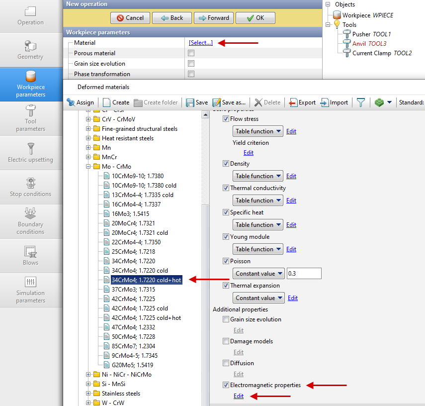Enable the Damage models checkbox

coord(226,341)
